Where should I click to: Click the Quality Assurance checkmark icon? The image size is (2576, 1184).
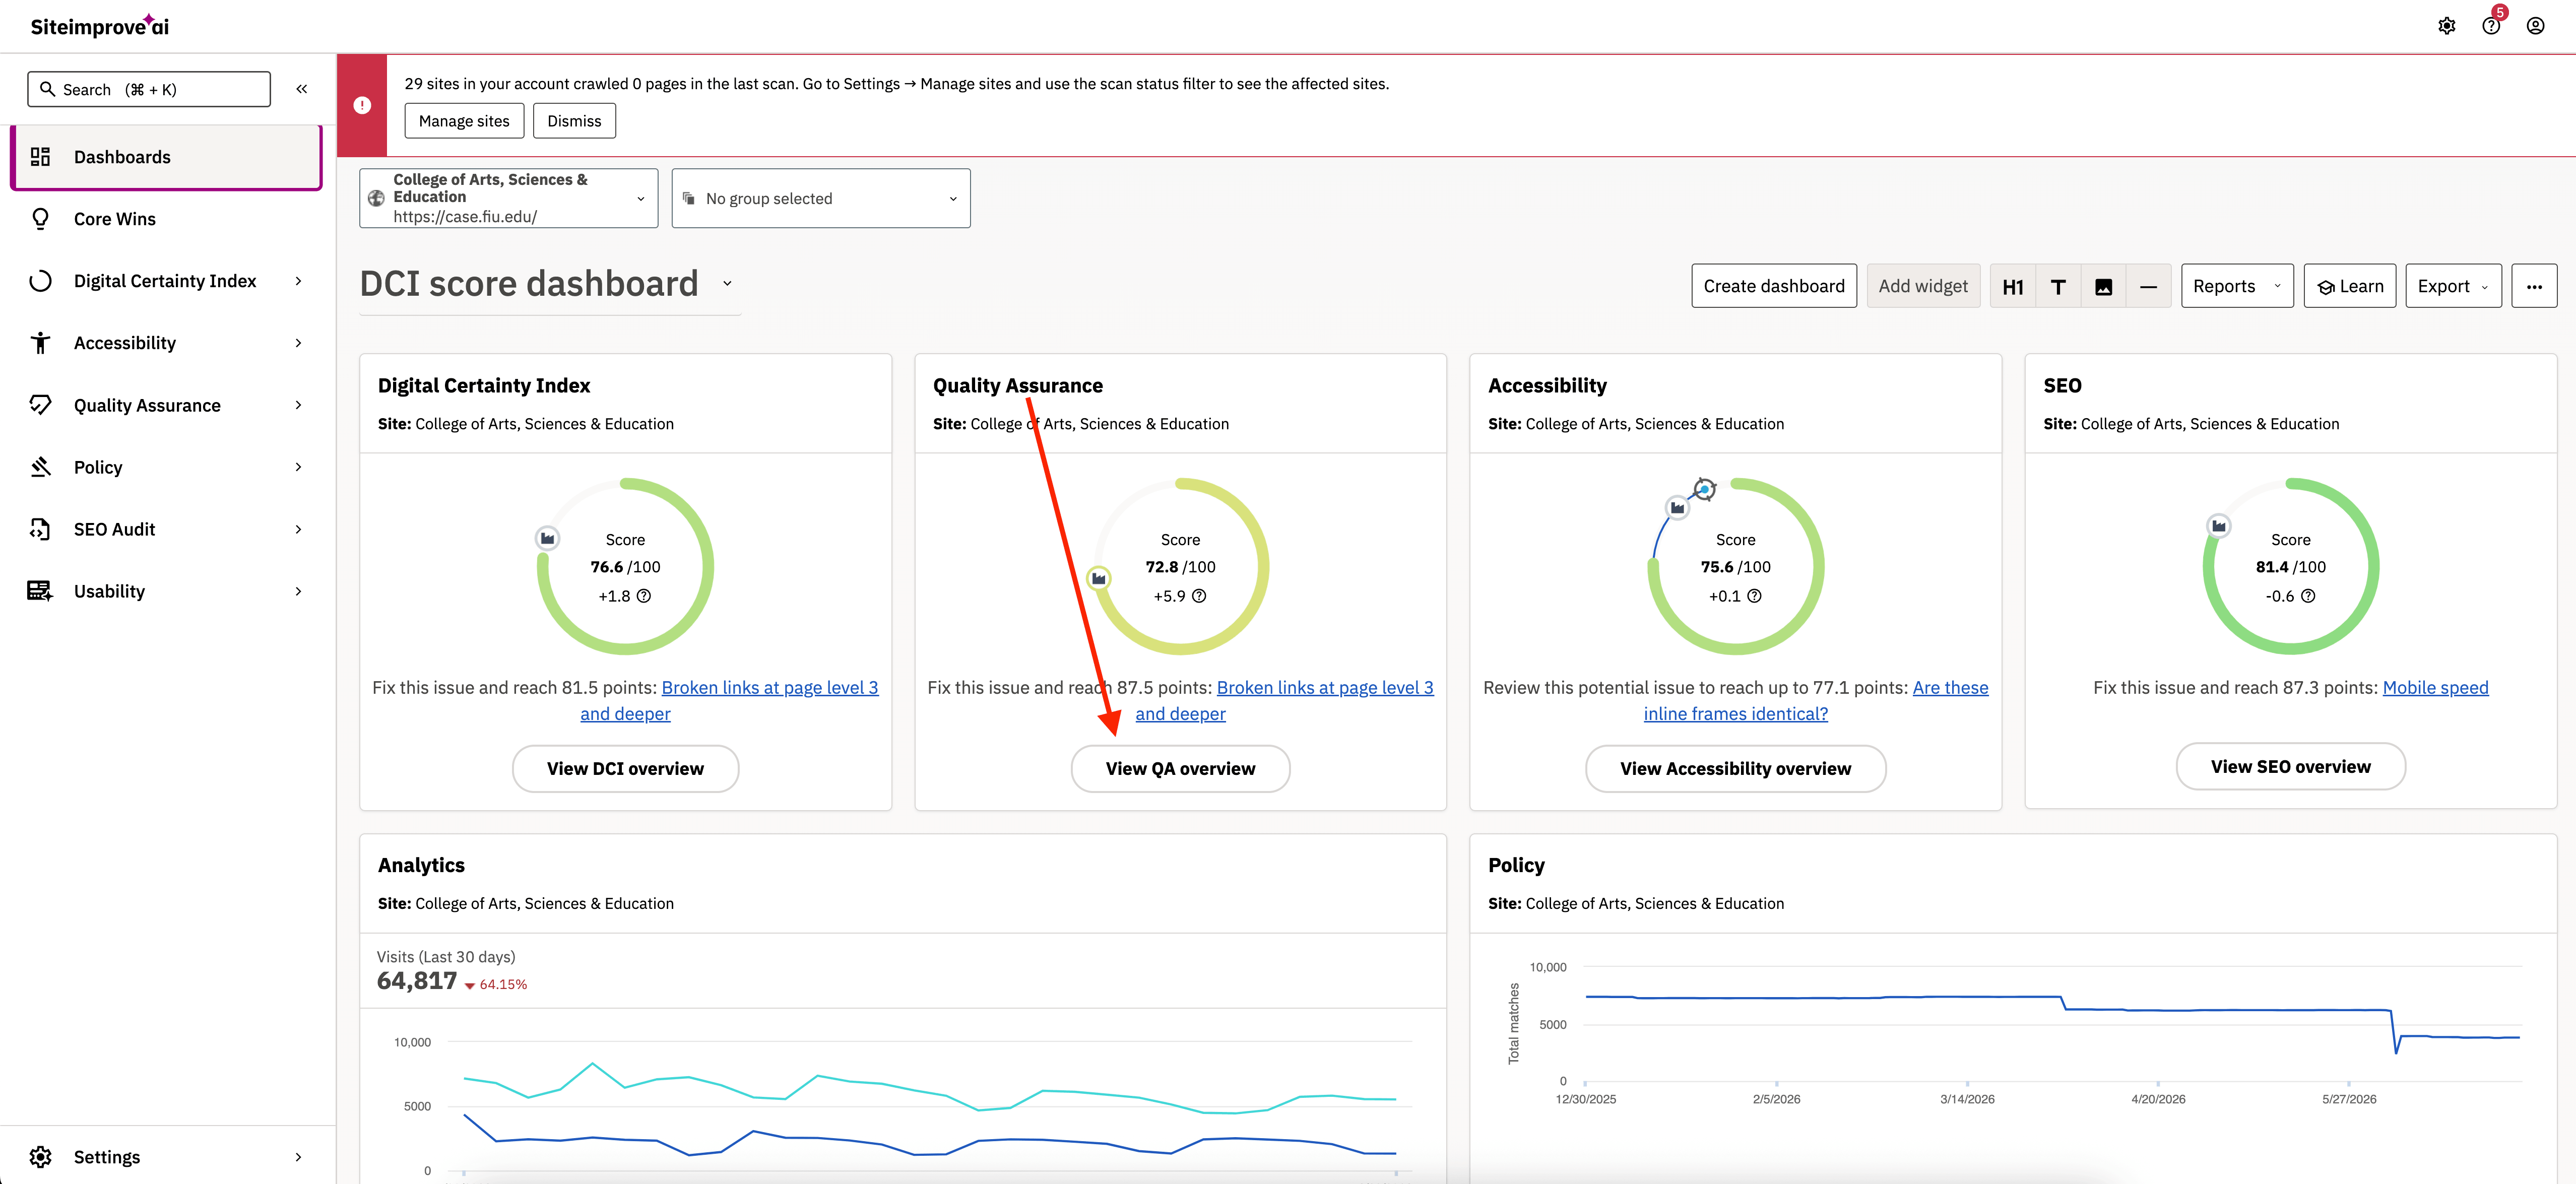[x=40, y=405]
